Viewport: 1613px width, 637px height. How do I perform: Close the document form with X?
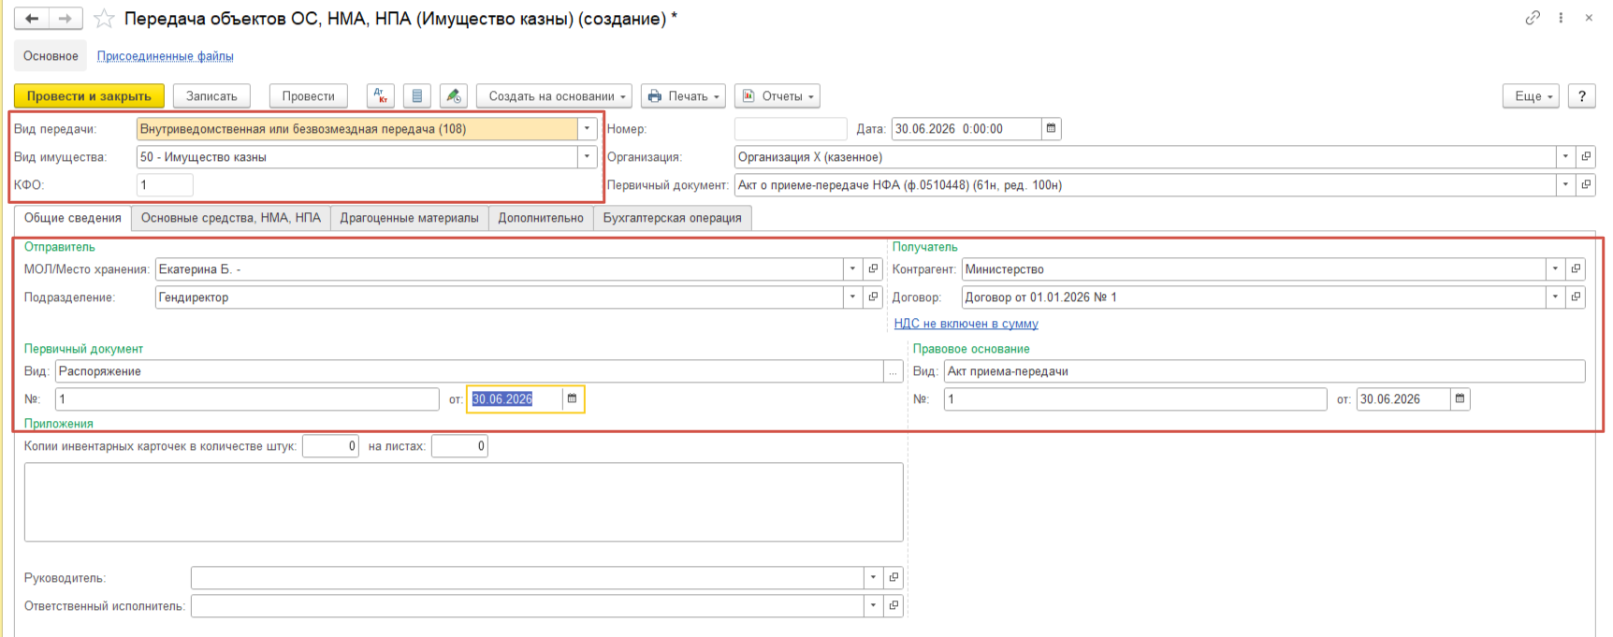point(1589,18)
